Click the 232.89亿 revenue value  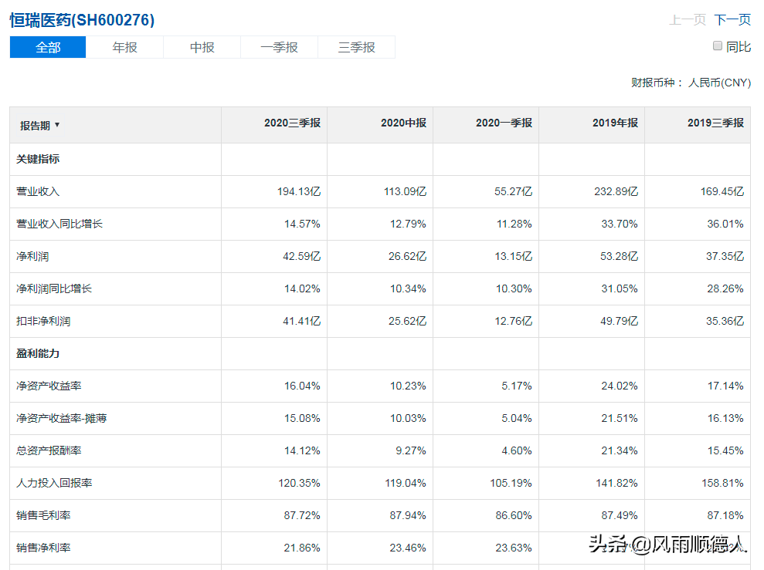click(616, 191)
